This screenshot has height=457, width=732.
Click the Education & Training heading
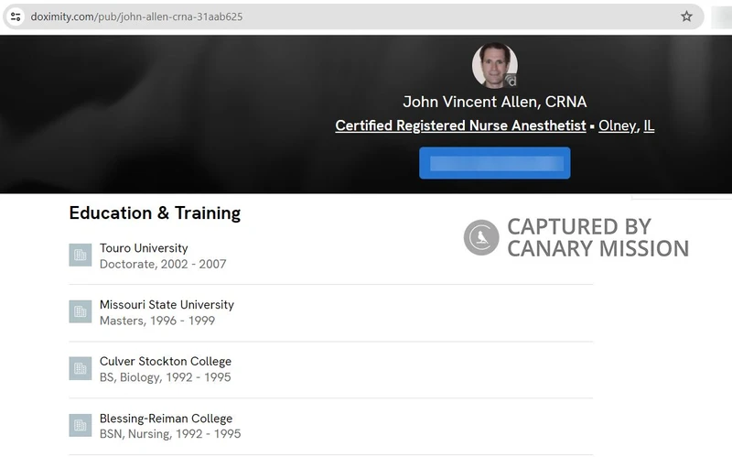coord(155,213)
